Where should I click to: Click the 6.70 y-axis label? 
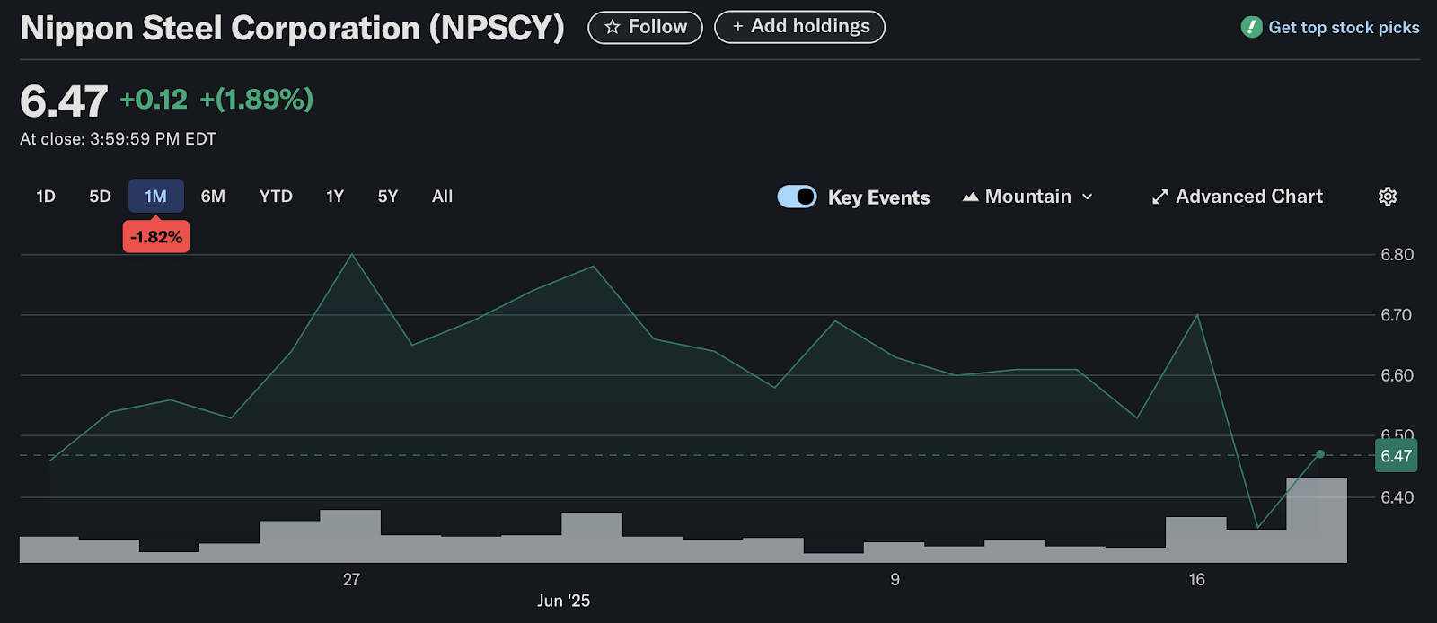click(x=1397, y=315)
